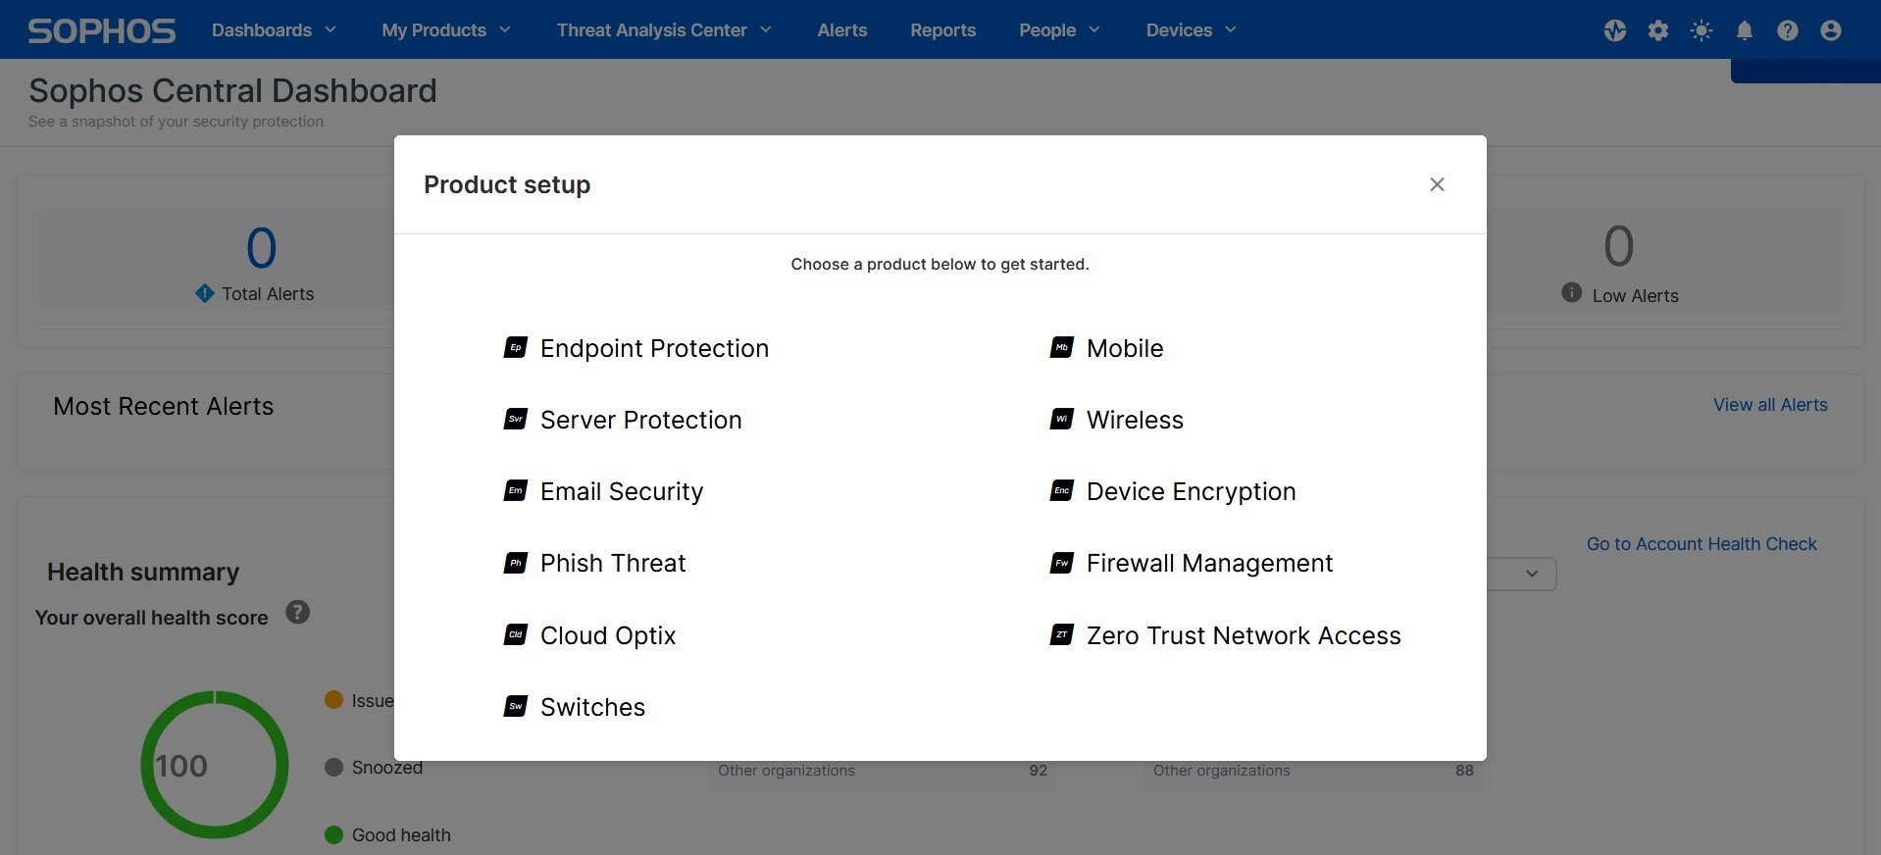Select Wireless product
Screen dimensions: 1881x855
pos(1135,420)
